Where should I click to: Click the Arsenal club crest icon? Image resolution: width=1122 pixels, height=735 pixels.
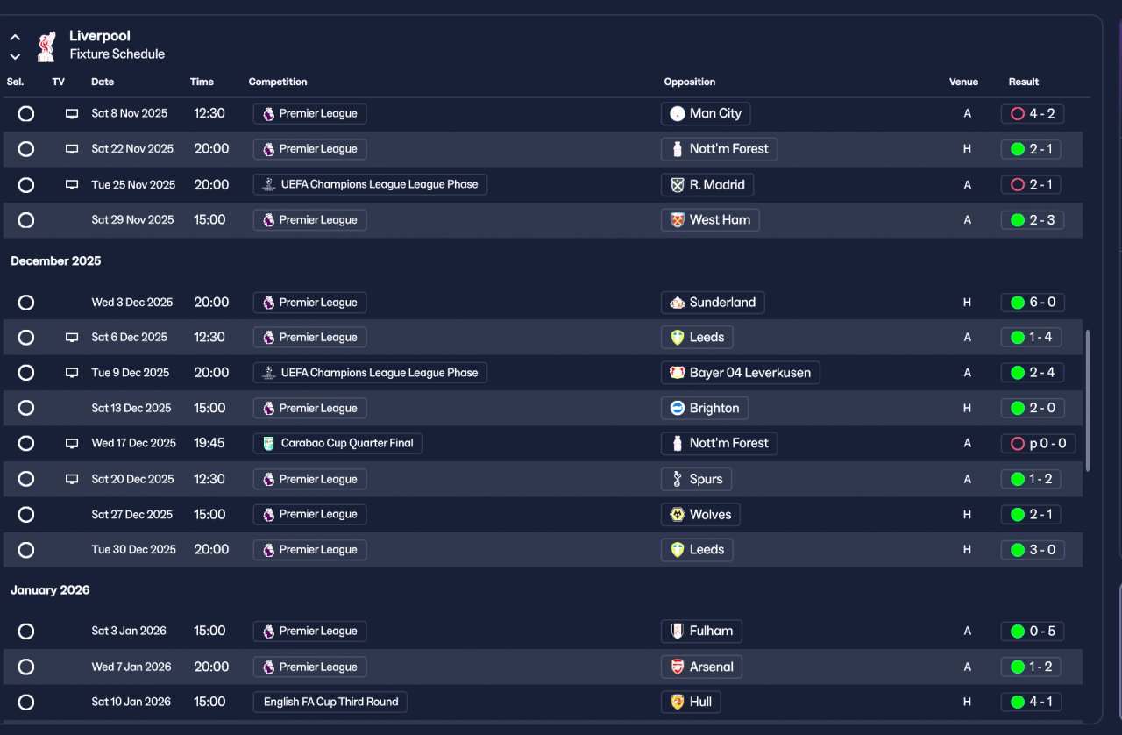677,667
